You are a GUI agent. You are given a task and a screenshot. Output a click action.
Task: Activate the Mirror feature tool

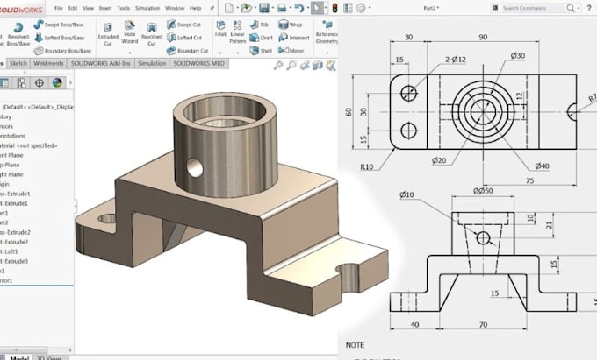tap(291, 51)
